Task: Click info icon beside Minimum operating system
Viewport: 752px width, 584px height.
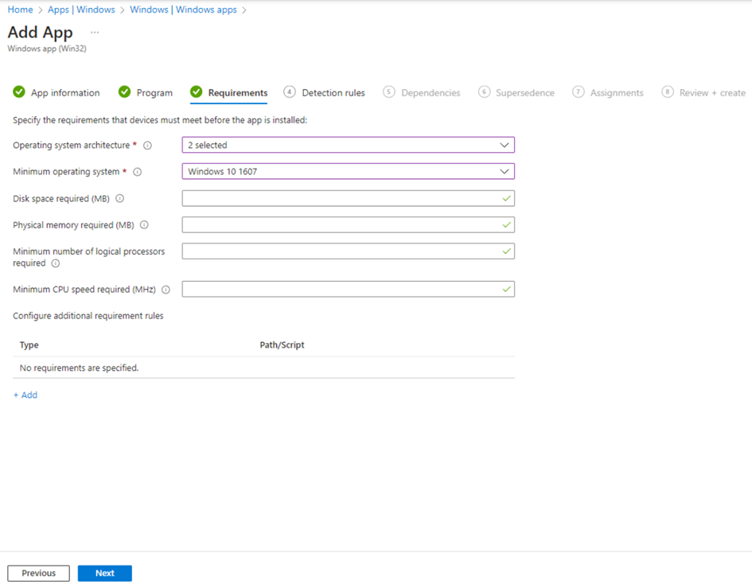Action: pyautogui.click(x=137, y=172)
